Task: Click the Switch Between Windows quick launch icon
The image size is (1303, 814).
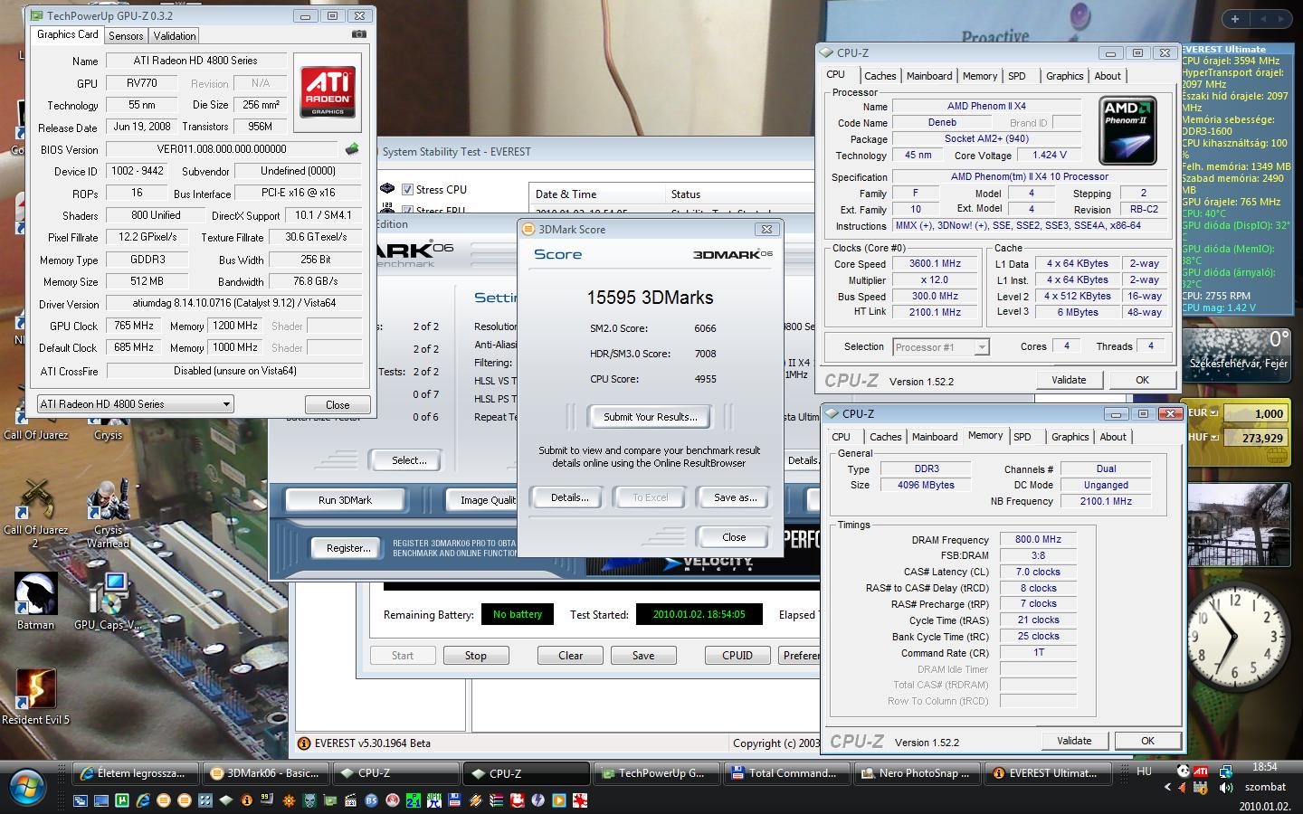Action: pyautogui.click(x=80, y=800)
